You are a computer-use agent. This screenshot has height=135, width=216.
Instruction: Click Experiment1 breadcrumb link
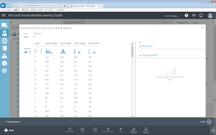point(28,28)
